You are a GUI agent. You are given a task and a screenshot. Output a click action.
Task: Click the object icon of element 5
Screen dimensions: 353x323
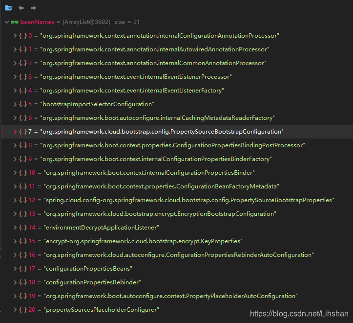pos(23,104)
